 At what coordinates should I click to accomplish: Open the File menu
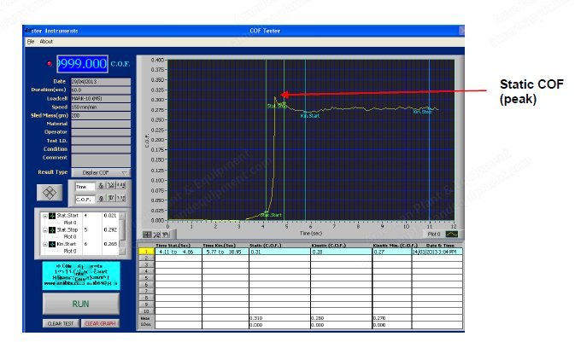click(x=31, y=42)
